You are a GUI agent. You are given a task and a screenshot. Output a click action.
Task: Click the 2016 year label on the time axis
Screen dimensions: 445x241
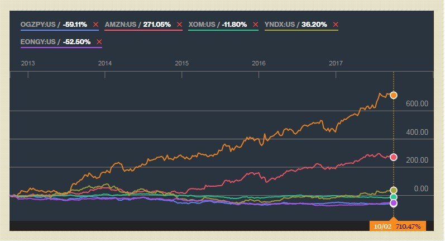[259, 63]
